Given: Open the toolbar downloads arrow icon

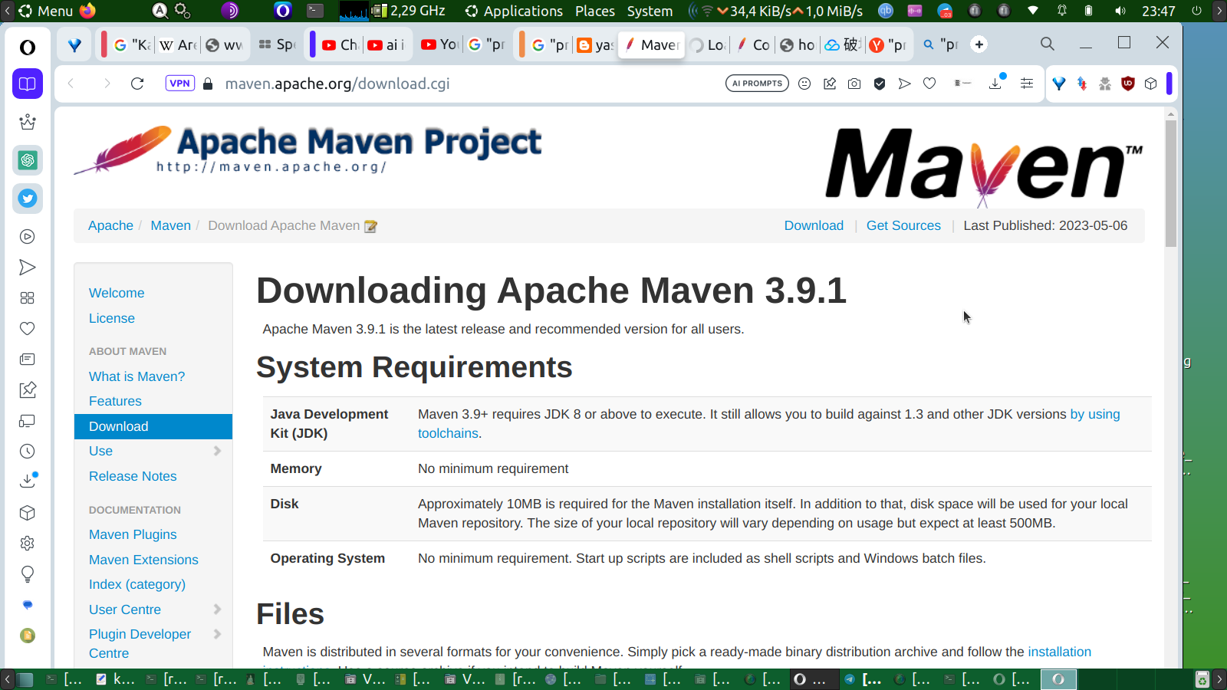Looking at the screenshot, I should (996, 83).
